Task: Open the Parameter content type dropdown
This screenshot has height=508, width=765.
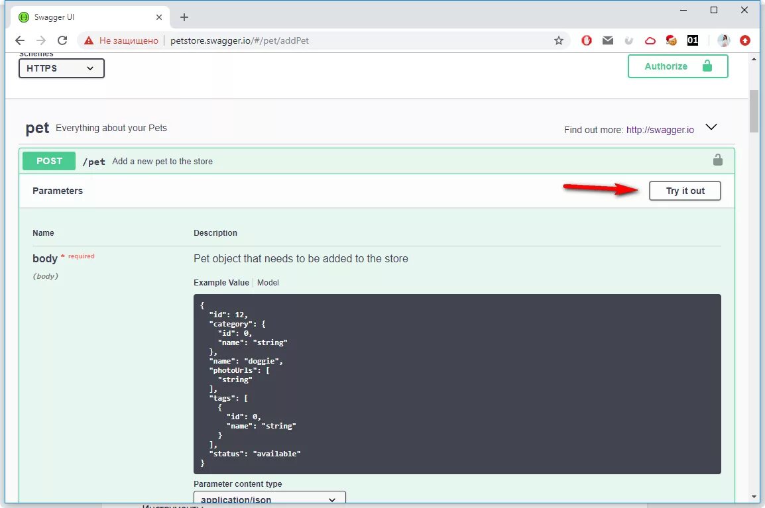Action: pyautogui.click(x=269, y=498)
